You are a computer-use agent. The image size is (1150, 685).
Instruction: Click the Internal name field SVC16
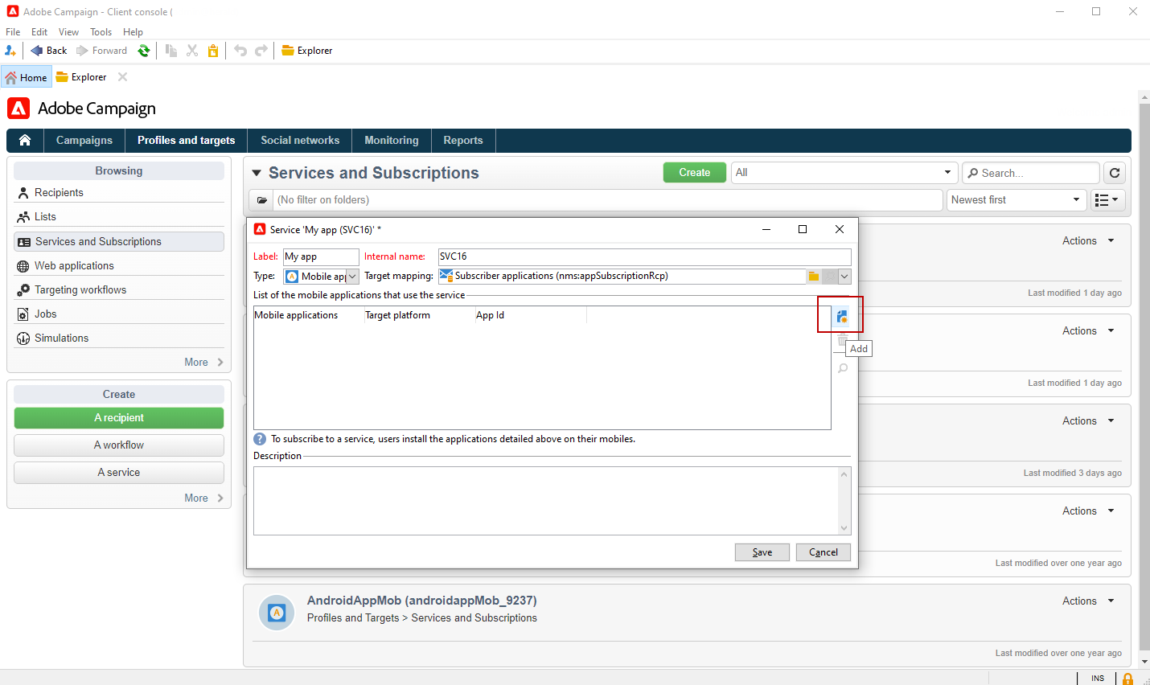tap(645, 256)
